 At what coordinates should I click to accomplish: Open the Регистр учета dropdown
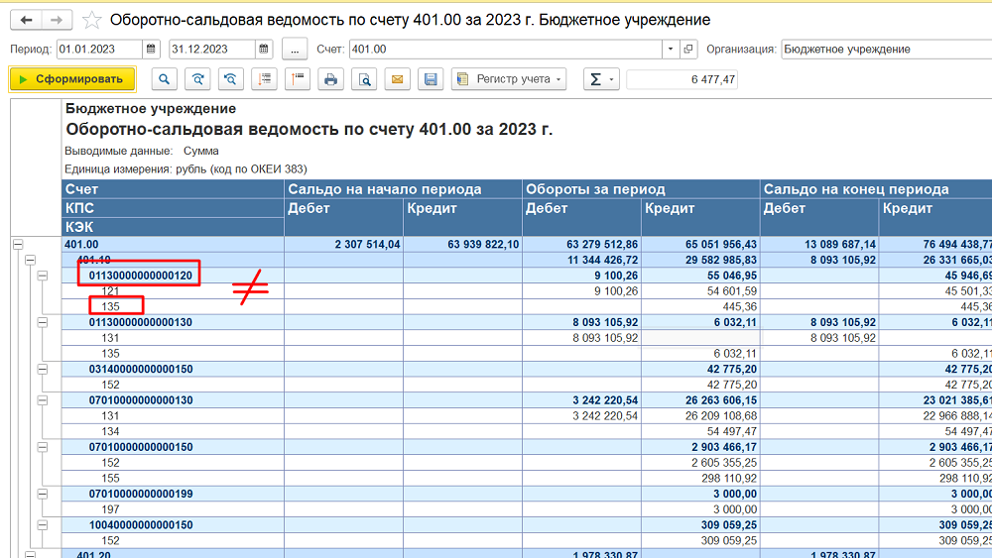509,79
